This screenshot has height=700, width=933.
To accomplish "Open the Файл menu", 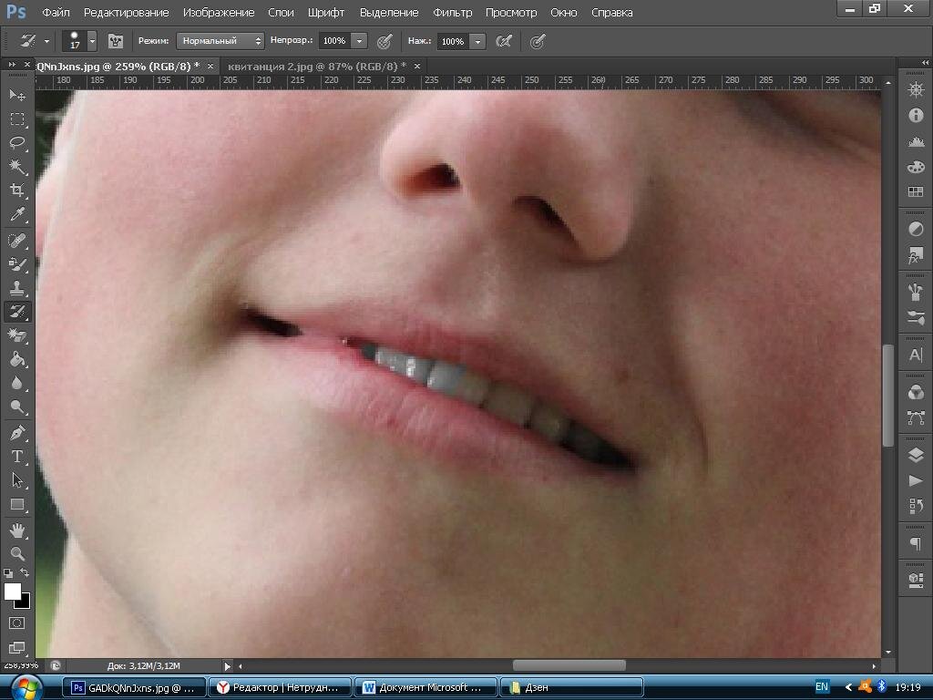I will tap(56, 12).
